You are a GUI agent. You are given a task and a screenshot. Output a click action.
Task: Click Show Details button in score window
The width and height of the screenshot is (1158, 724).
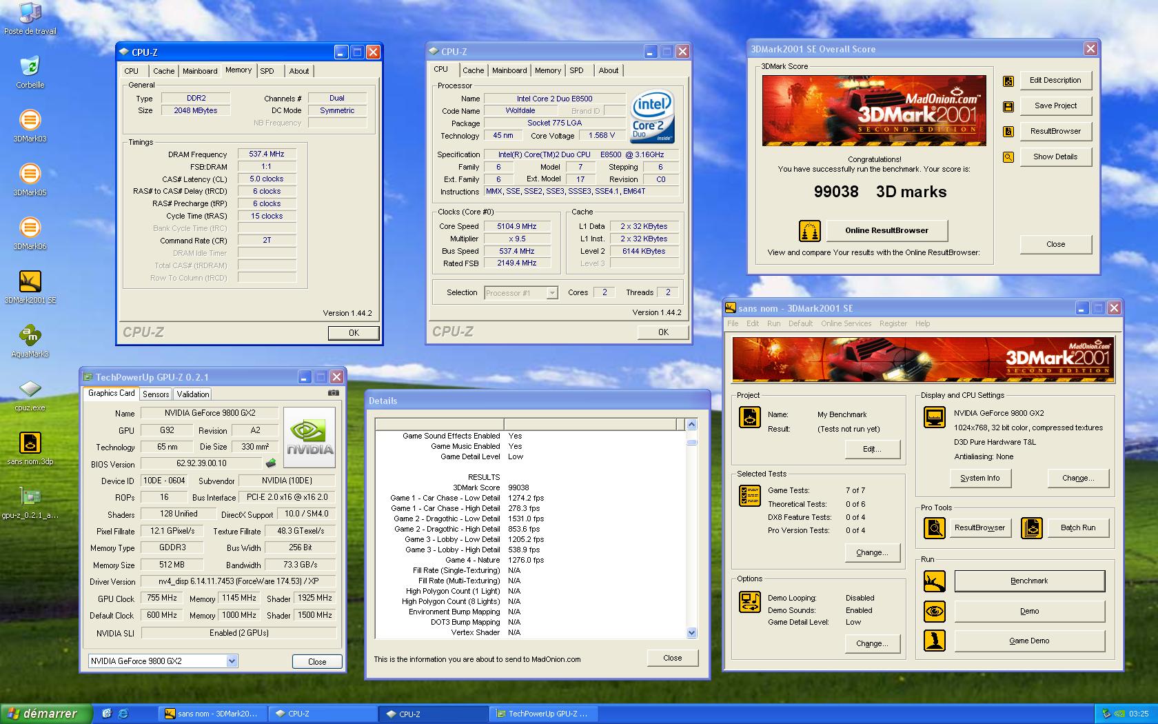(1055, 157)
